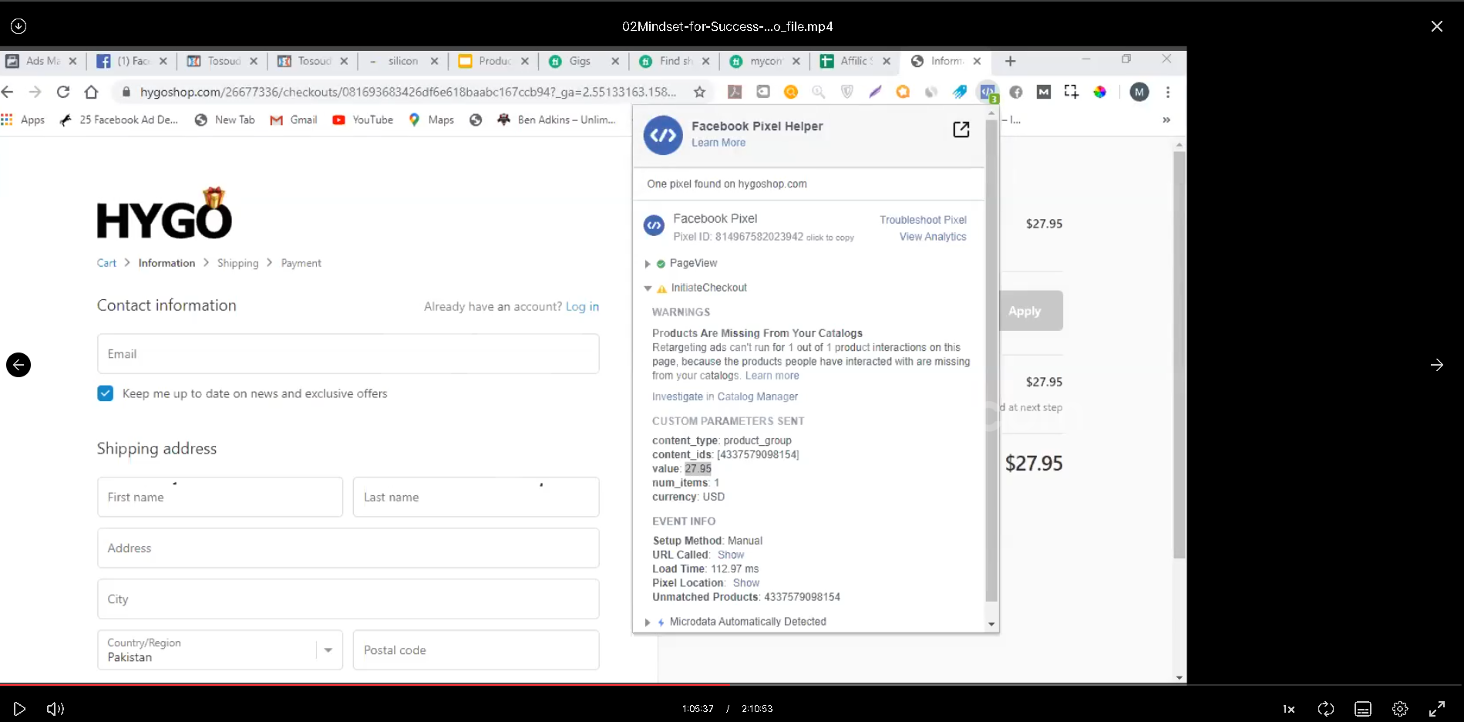The width and height of the screenshot is (1464, 722).
Task: Open video player settings gear
Action: [1400, 708]
